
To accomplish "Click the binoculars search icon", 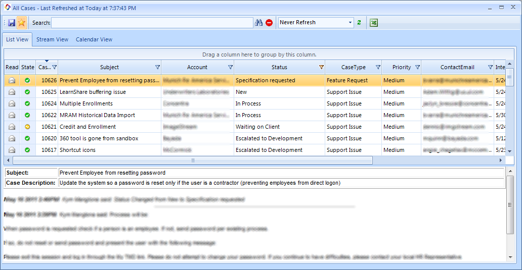I will click(259, 23).
